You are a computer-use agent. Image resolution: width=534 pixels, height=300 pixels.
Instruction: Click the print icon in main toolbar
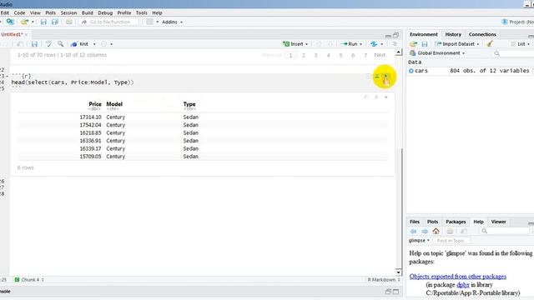coord(68,22)
